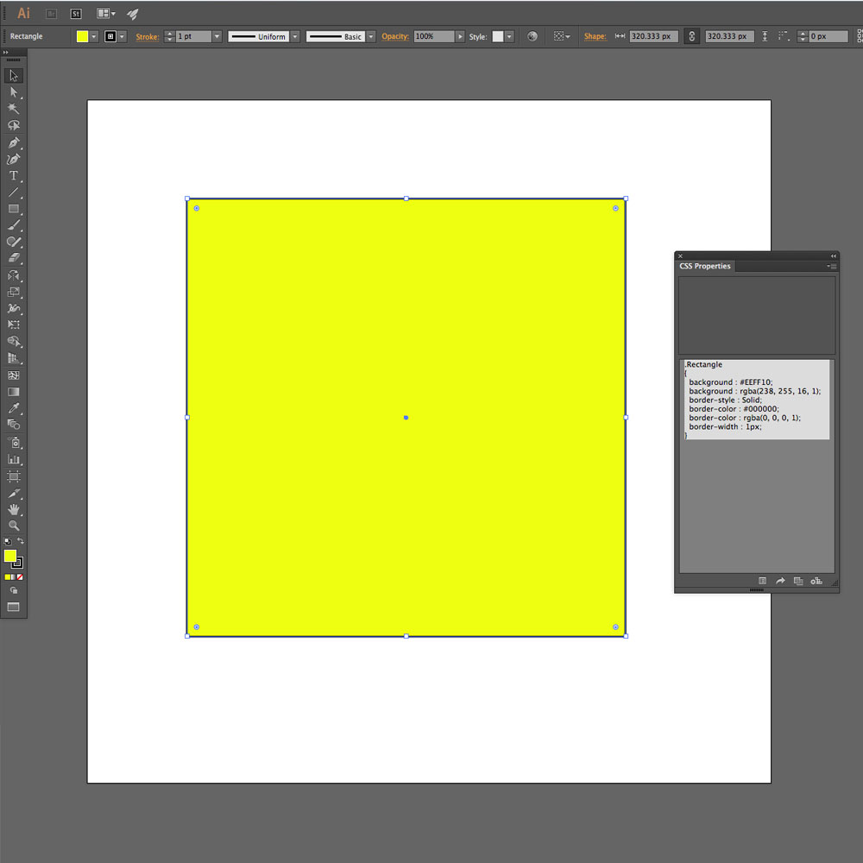863x863 pixels.
Task: Open the CSS Properties panel menu
Action: click(832, 267)
